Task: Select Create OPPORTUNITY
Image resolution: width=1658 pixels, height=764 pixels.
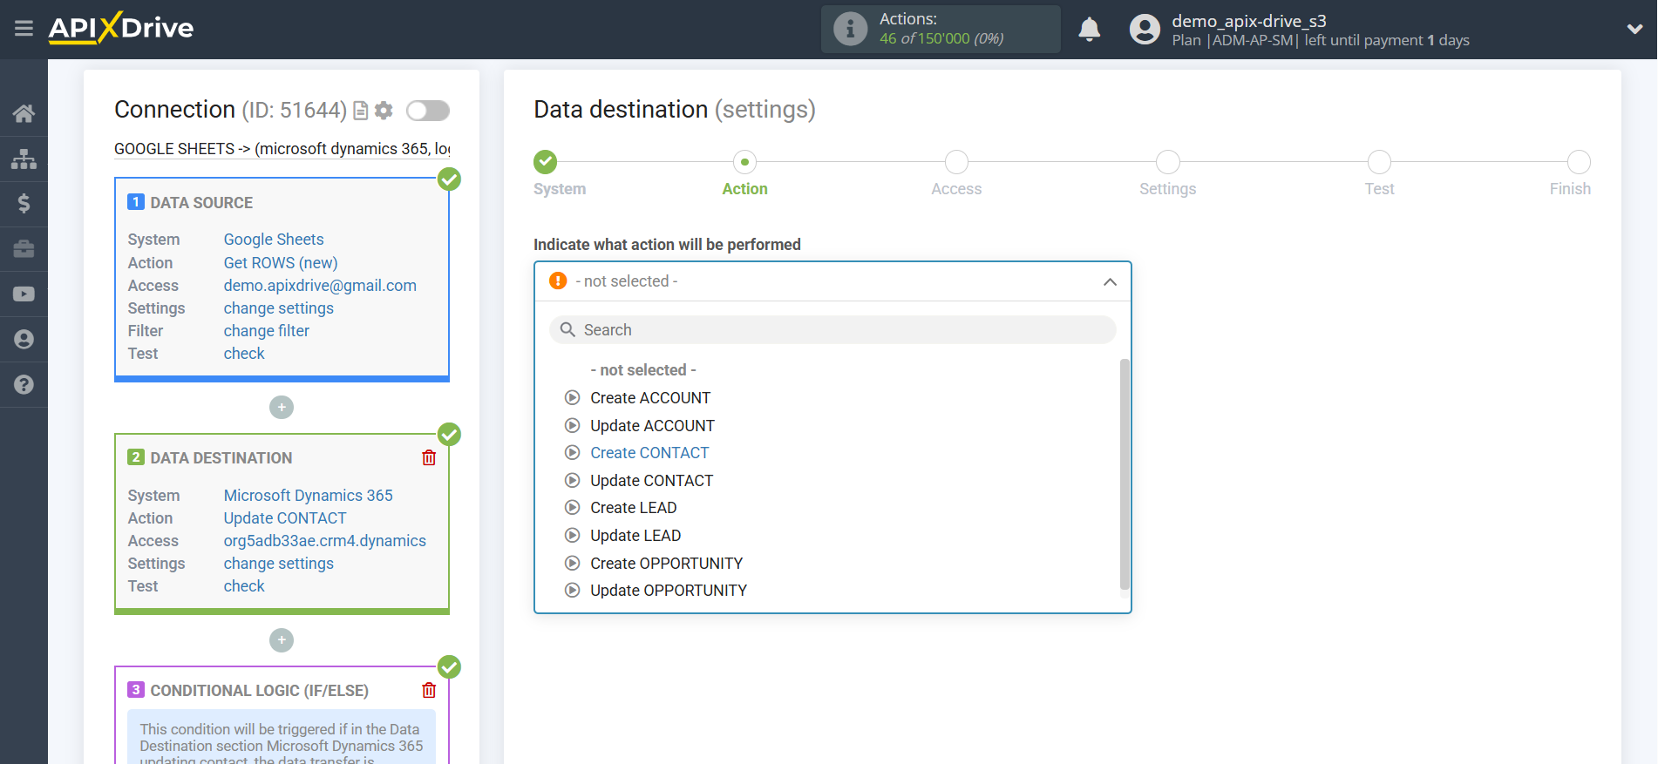Action: pos(667,564)
